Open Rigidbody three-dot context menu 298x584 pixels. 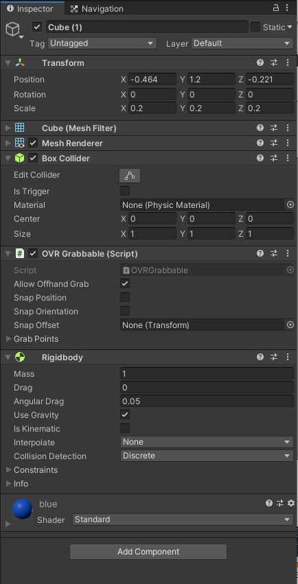pos(288,357)
